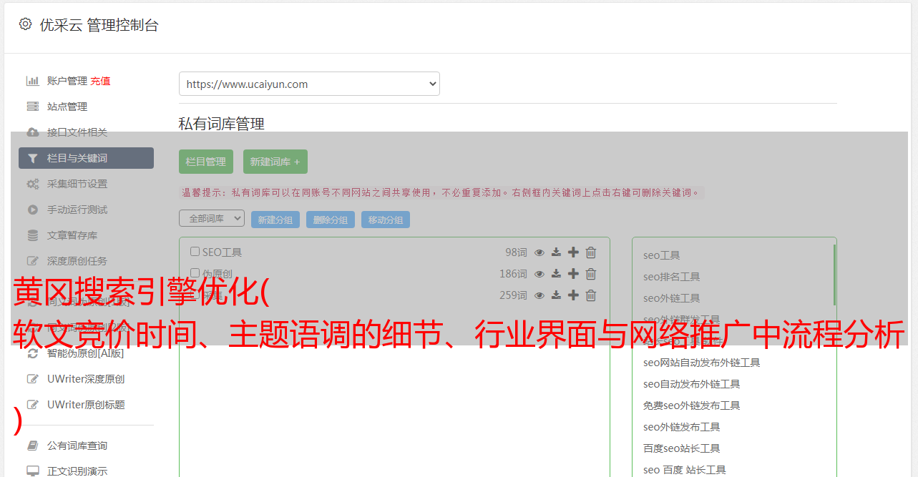Viewport: 918px width, 477px height.
Task: Click the 栏目管理 button
Action: [x=206, y=162]
